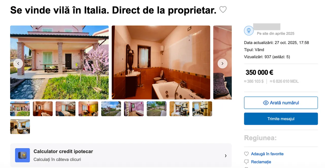Click the heart icon beside the listing title
This screenshot has height=168, width=325.
click(x=223, y=10)
